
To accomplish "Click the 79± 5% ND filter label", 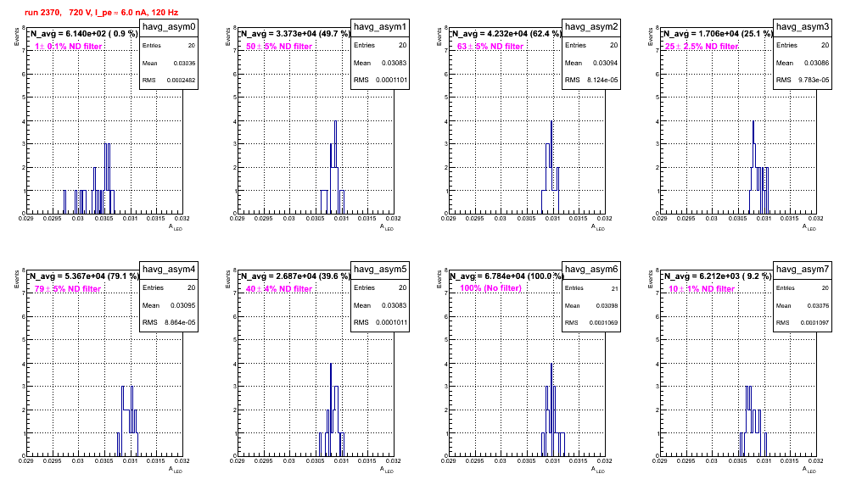I will (68, 289).
